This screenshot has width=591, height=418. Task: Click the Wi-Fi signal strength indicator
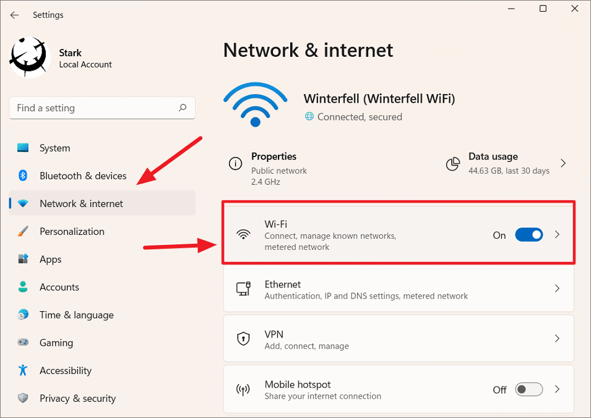255,101
